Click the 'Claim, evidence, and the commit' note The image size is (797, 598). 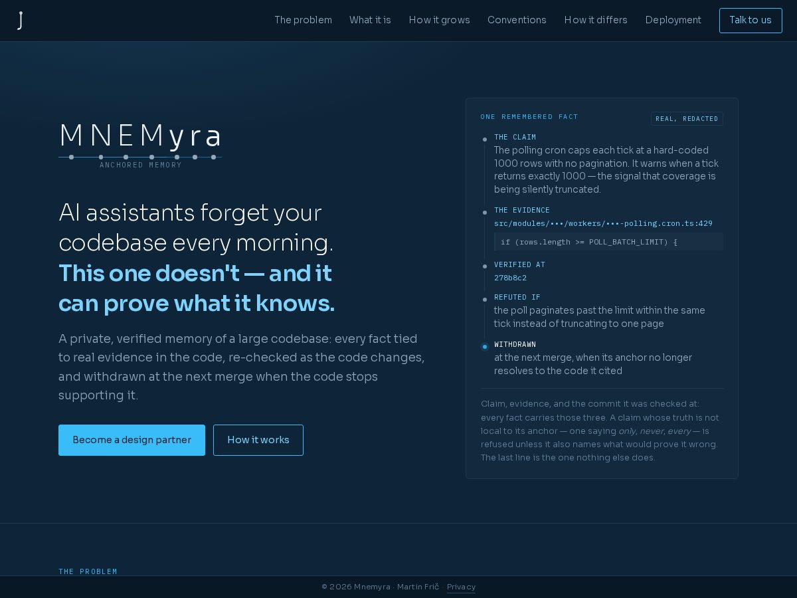click(600, 431)
